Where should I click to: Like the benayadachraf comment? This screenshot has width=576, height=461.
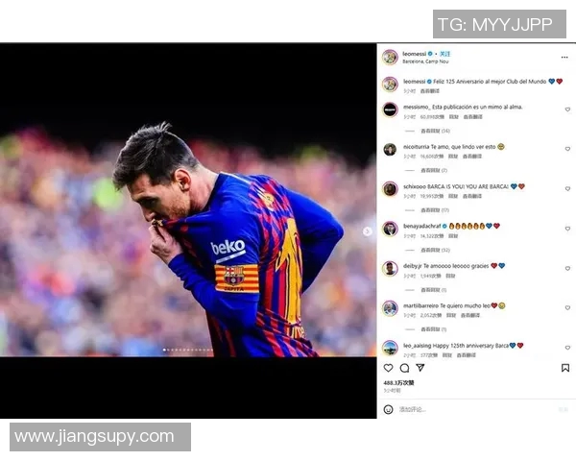point(567,229)
